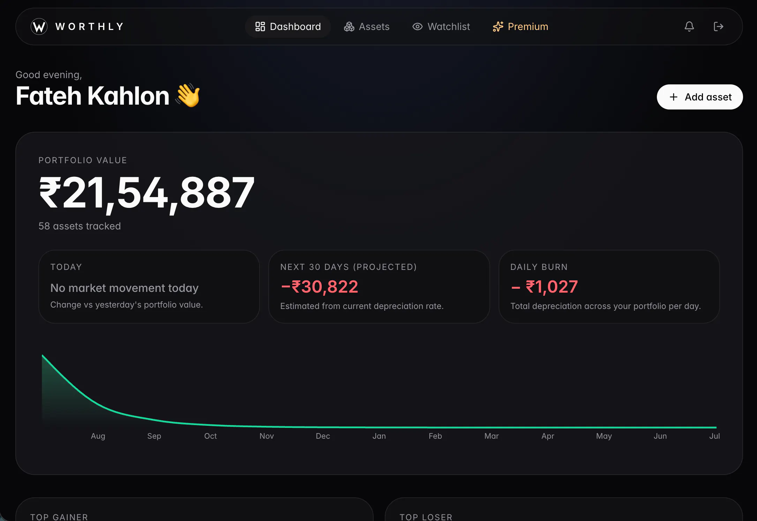Click the Dec label on chart axis
757x521 pixels.
click(323, 436)
